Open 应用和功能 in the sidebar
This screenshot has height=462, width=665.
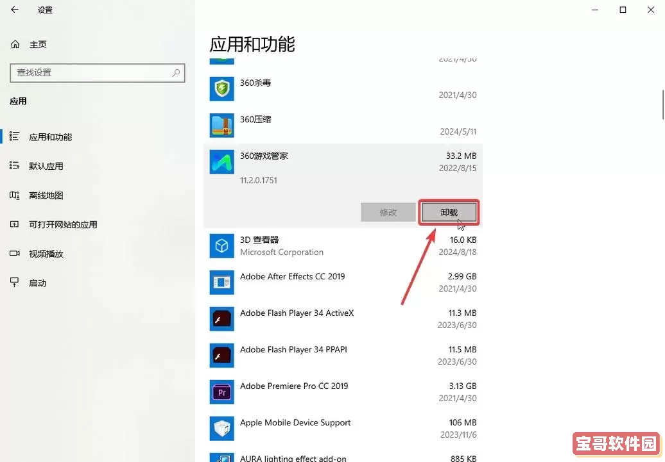click(x=51, y=136)
